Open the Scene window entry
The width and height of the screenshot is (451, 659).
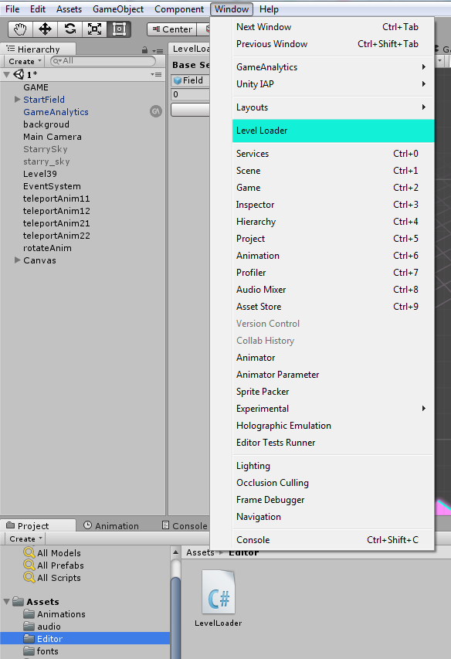click(x=333, y=171)
